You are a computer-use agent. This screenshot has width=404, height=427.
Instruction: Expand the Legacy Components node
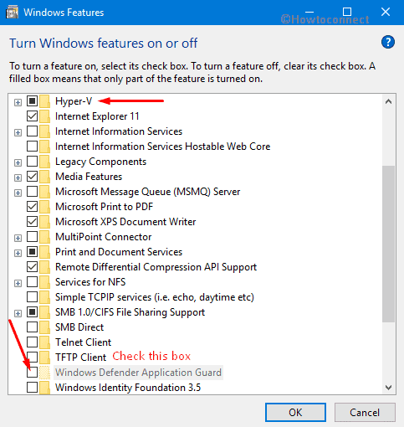click(18, 162)
